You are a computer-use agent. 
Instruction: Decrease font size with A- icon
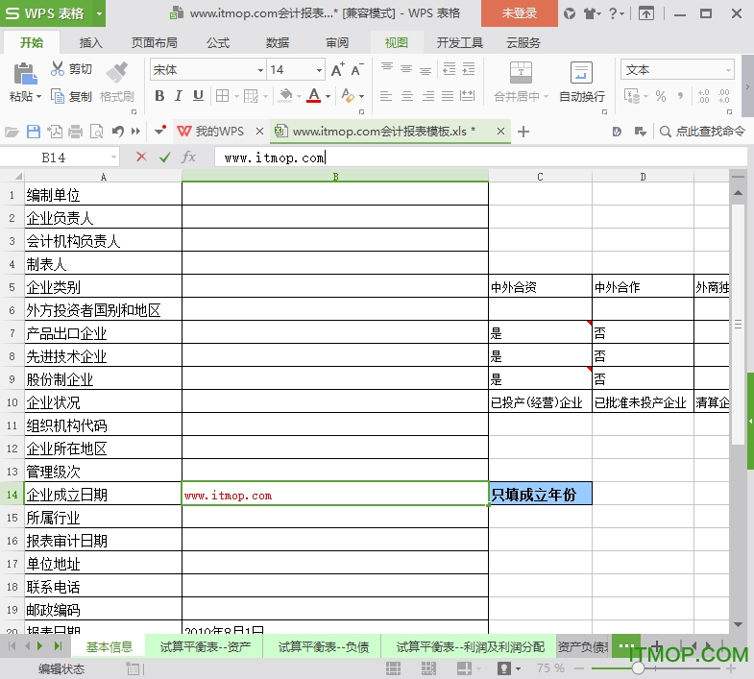356,70
